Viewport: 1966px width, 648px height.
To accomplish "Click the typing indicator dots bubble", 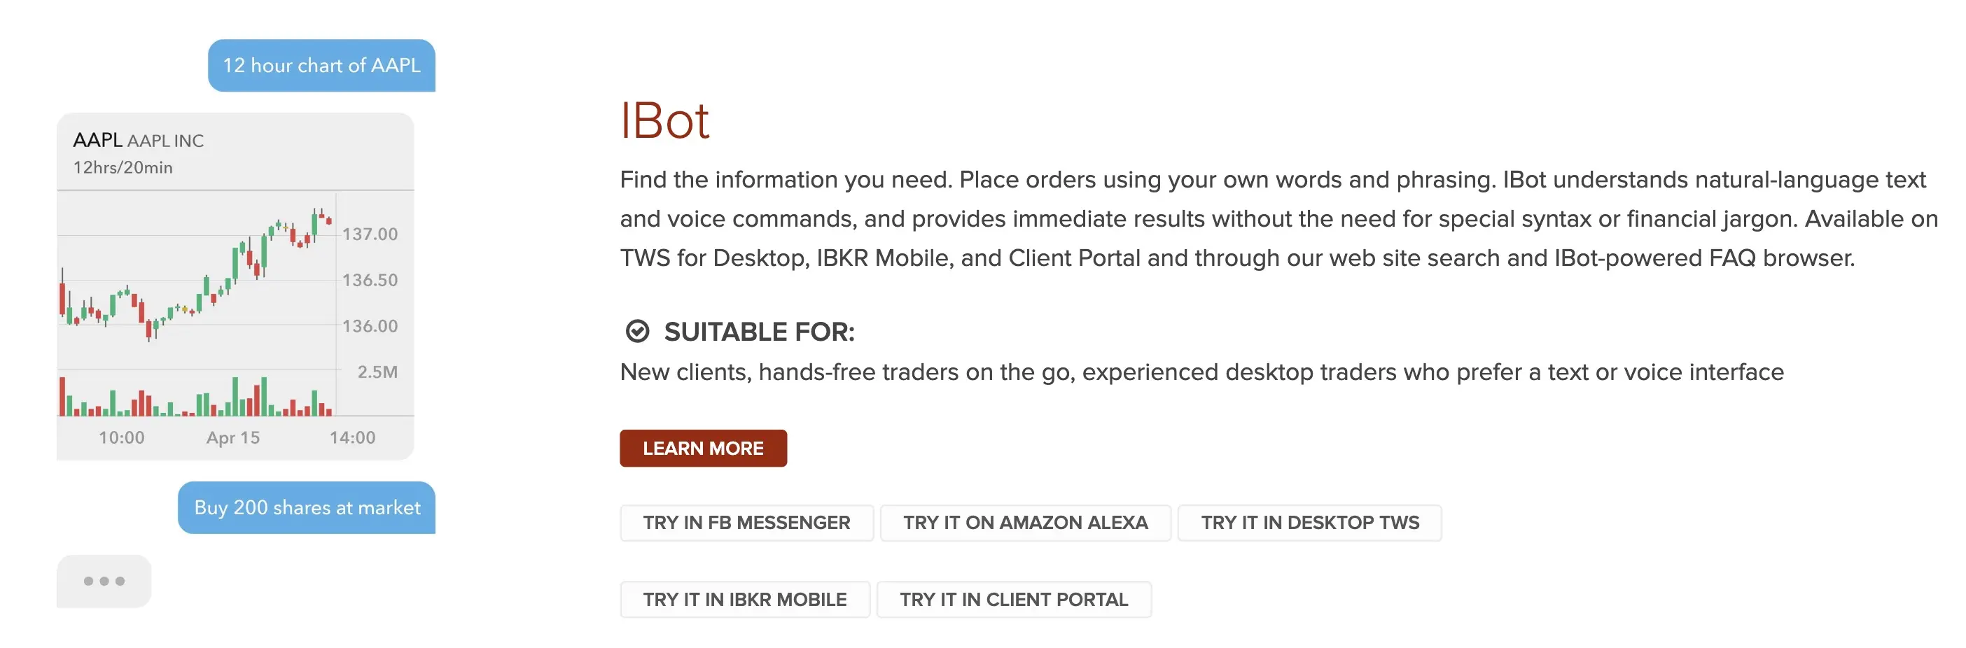I will coord(104,581).
